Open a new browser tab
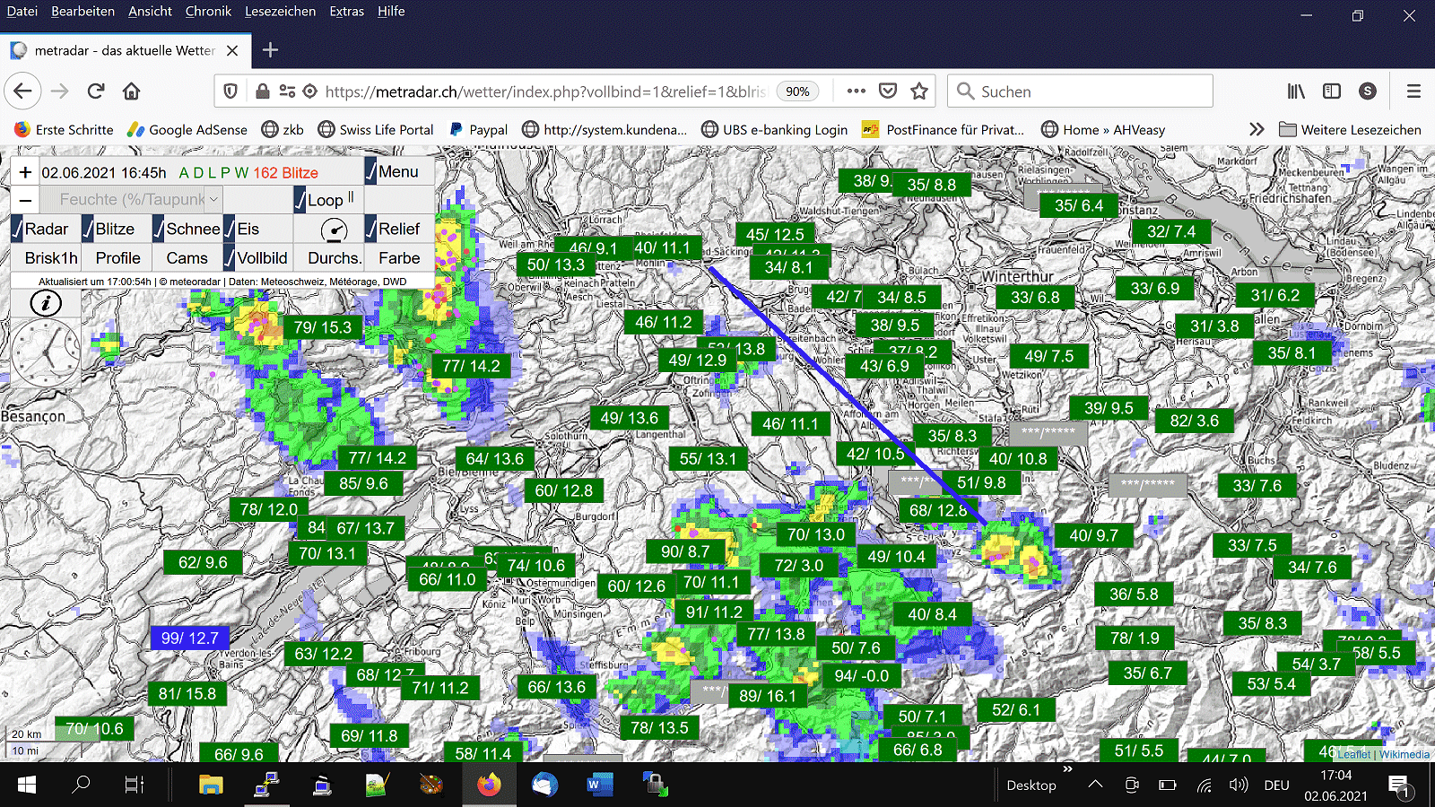 click(270, 50)
